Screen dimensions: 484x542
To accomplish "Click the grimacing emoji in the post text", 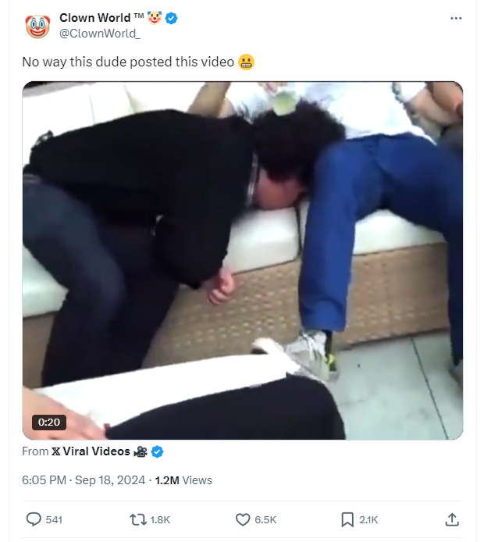I will coord(247,62).
